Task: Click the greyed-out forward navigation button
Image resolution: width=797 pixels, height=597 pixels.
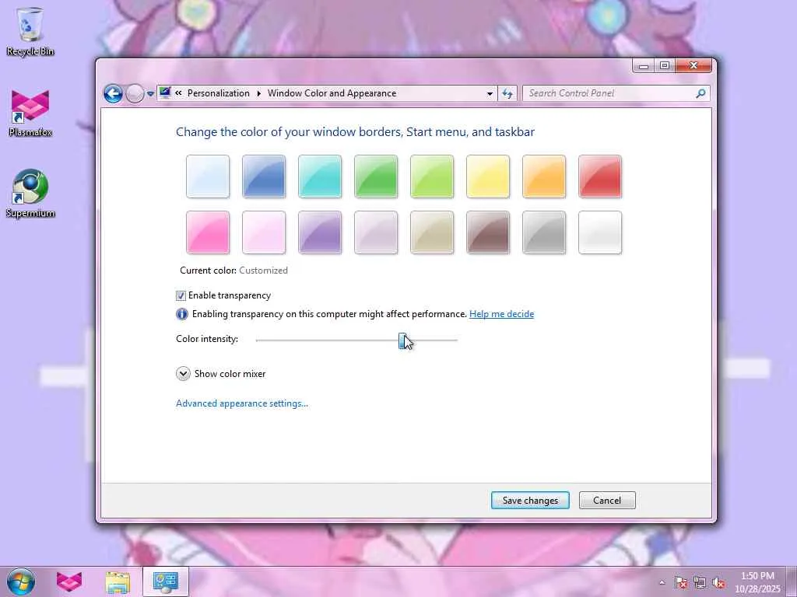Action: click(135, 93)
